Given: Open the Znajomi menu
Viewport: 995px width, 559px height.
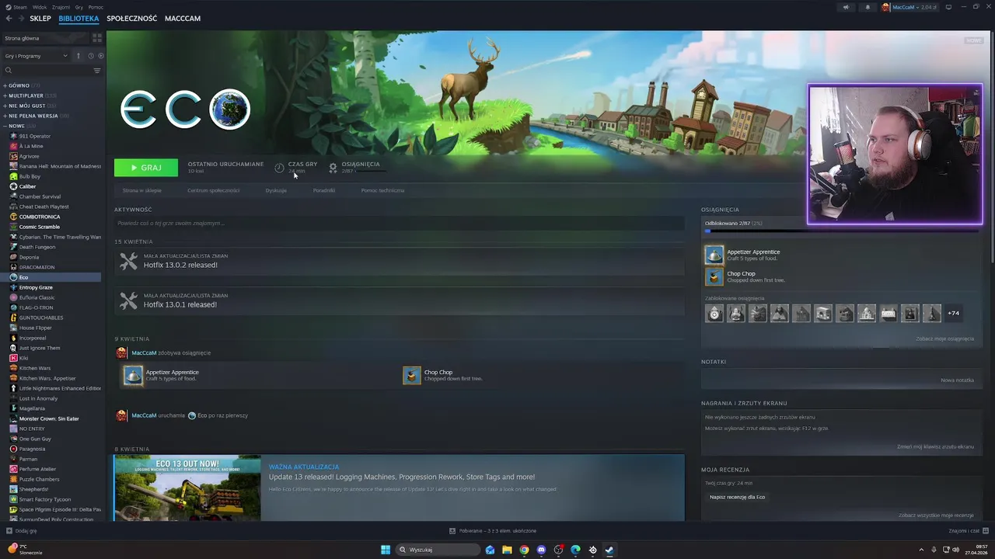Looking at the screenshot, I should [x=61, y=7].
